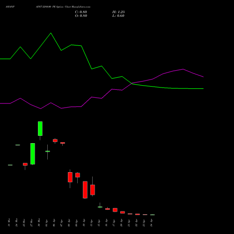
Task: Click the green candle above 27 Mar
Action: (33, 154)
